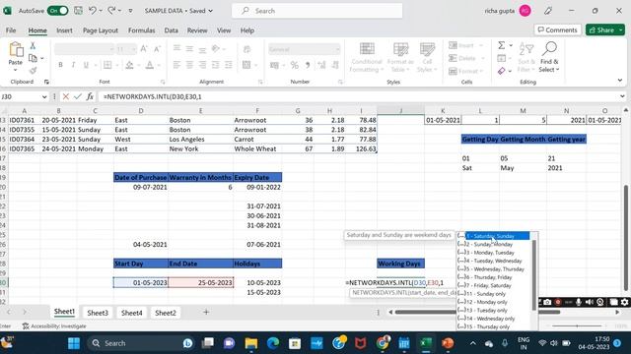Open the SAMPLE DATA file name dropdown
Screen dimensions: 631x354
(210, 11)
